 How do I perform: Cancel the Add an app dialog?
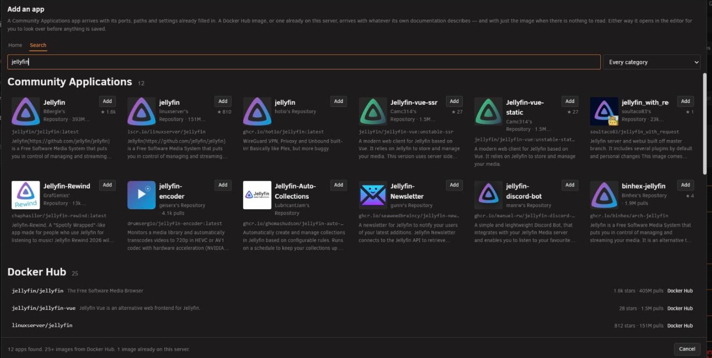coord(687,349)
